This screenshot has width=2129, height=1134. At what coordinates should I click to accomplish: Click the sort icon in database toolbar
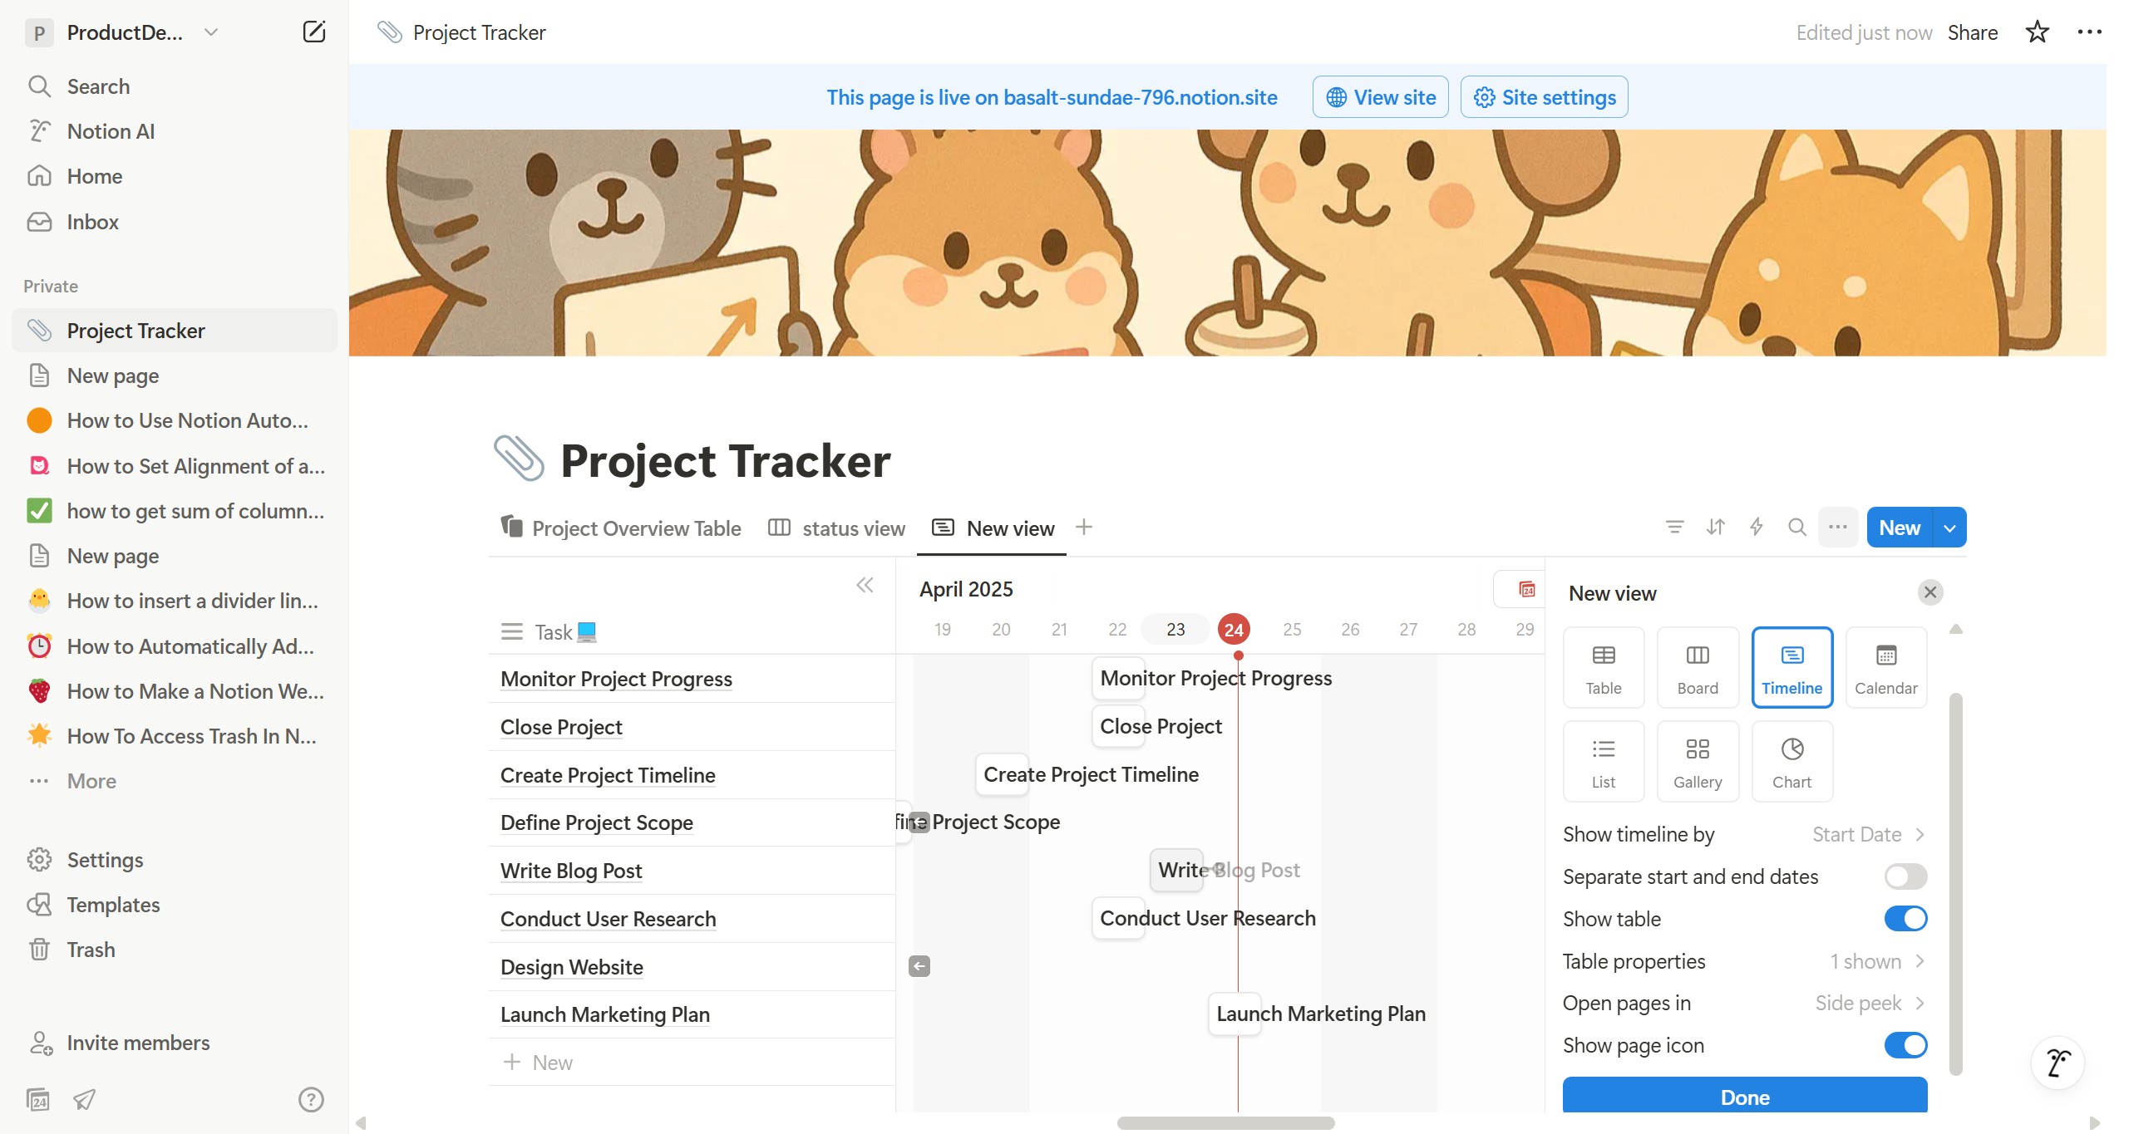tap(1715, 527)
